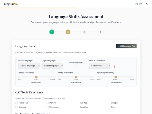The width and height of the screenshot is (152, 114).
Task: Click Language Skills Assessment heading
Action: click(76, 17)
